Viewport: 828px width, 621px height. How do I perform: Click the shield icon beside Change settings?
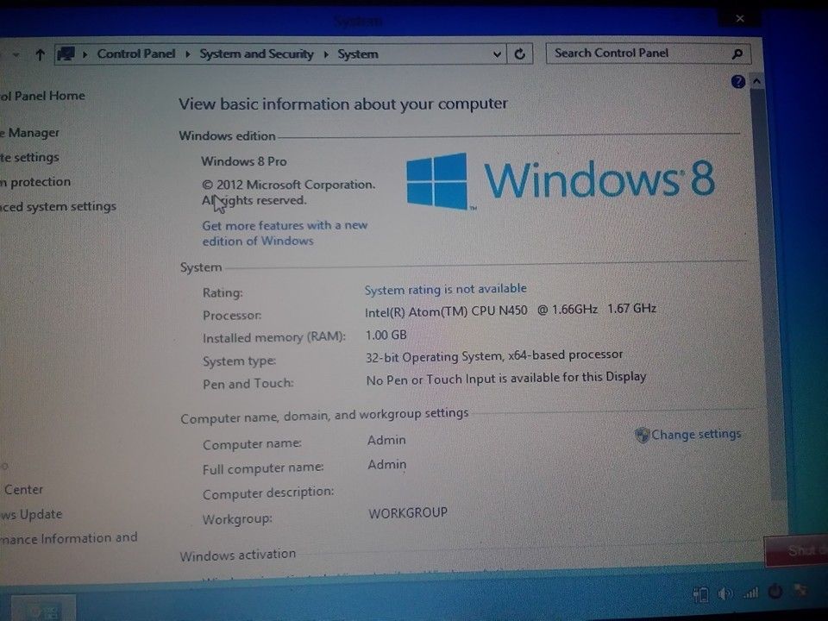[642, 436]
